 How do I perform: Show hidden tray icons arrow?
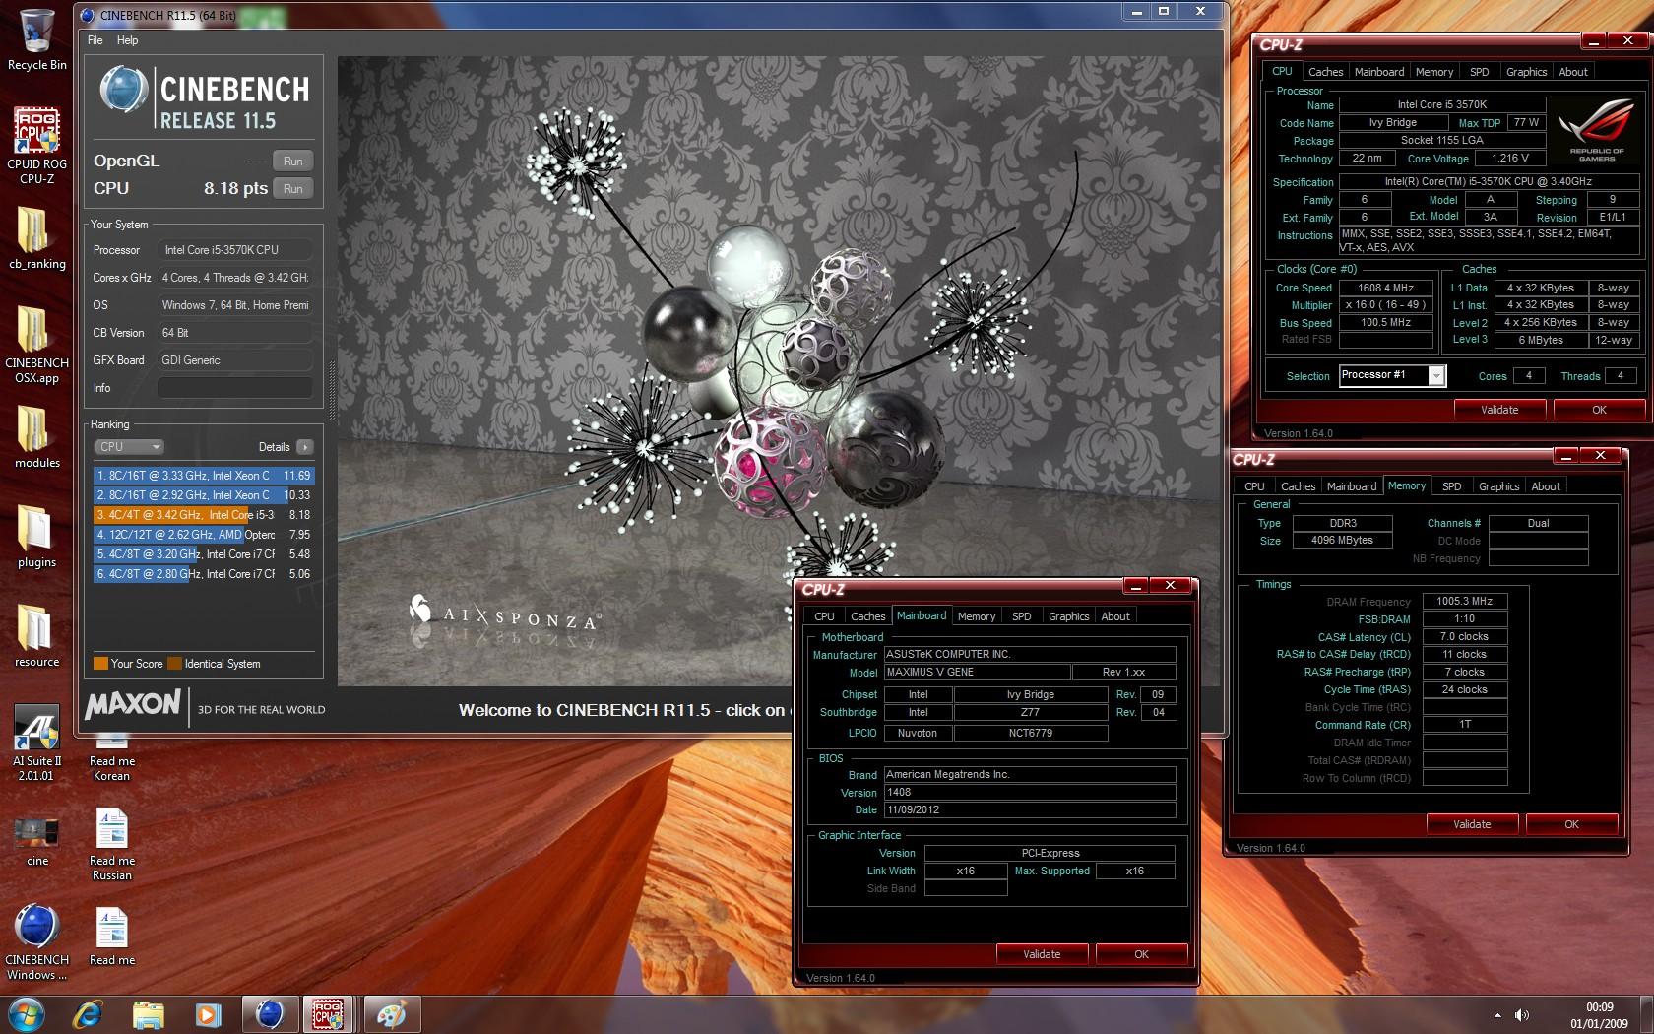click(1497, 1015)
